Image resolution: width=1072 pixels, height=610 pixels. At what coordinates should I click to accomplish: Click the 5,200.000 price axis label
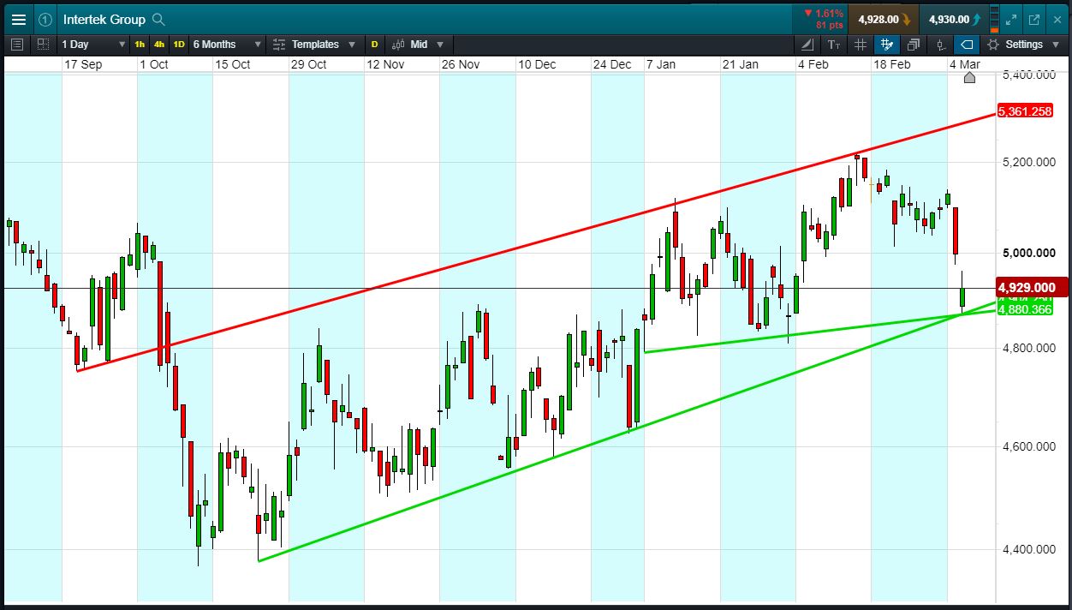pyautogui.click(x=1028, y=162)
